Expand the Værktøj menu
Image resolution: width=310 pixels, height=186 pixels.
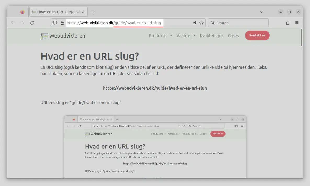tap(186, 36)
